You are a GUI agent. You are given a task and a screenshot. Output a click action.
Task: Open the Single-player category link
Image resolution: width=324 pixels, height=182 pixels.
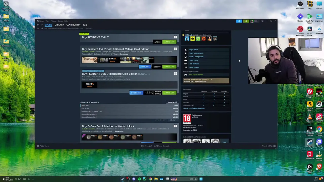(x=193, y=50)
